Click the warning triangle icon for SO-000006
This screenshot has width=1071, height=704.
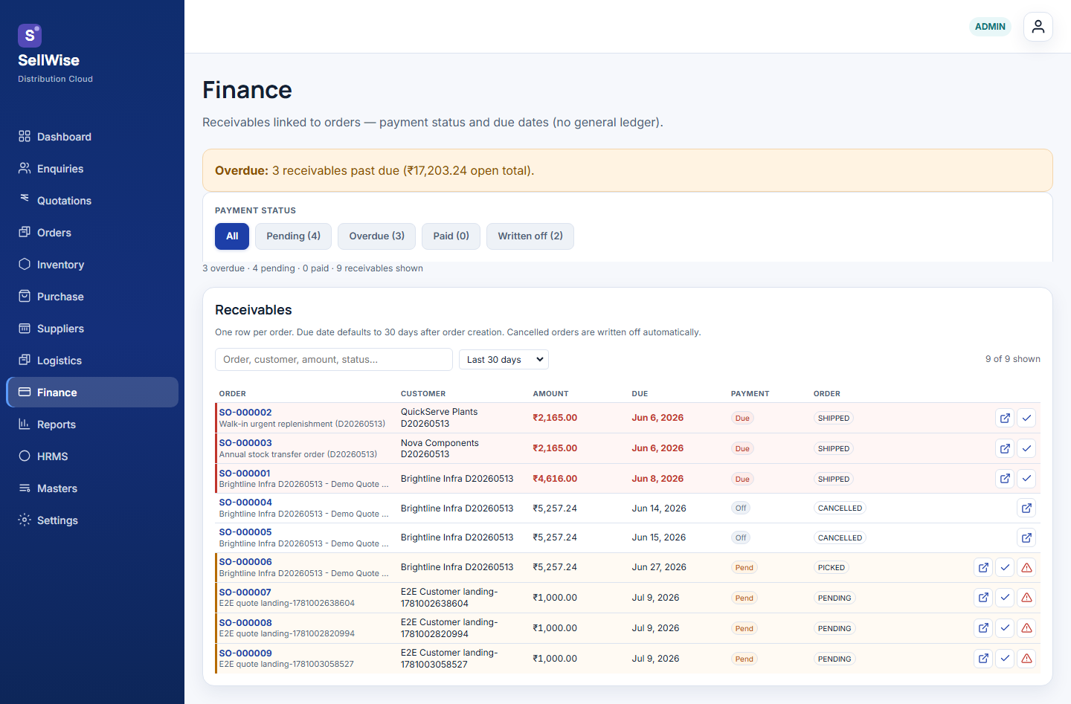click(1026, 567)
